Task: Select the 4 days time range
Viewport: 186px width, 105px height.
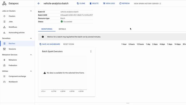Action: pos(162,44)
